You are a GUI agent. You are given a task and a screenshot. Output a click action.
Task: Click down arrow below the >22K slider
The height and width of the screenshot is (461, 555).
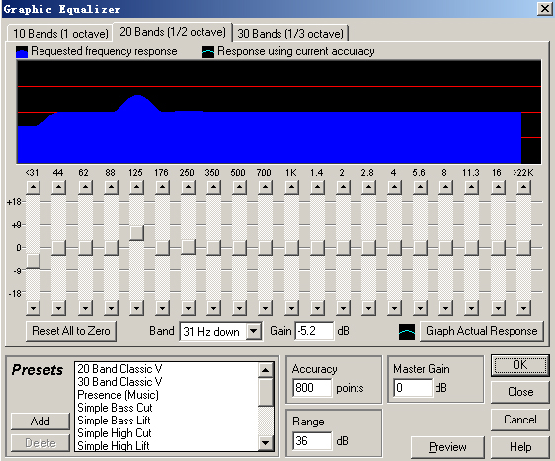click(x=523, y=308)
